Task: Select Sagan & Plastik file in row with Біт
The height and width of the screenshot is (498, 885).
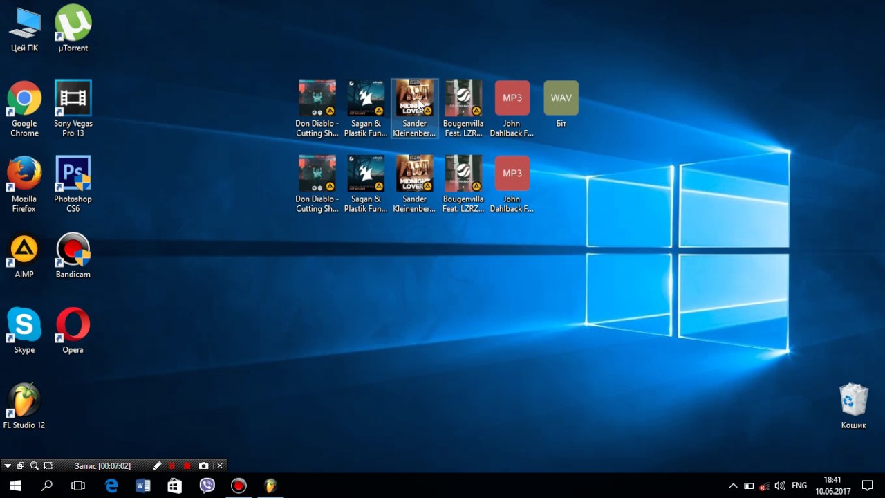Action: tap(366, 109)
